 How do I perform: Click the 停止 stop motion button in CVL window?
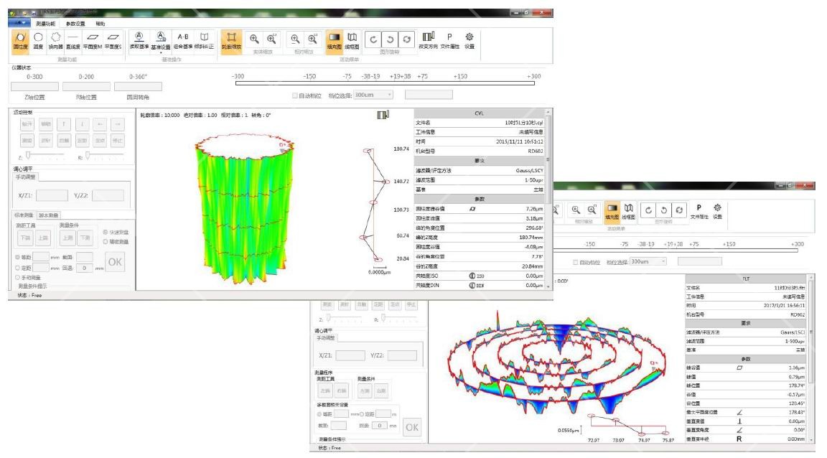118,141
